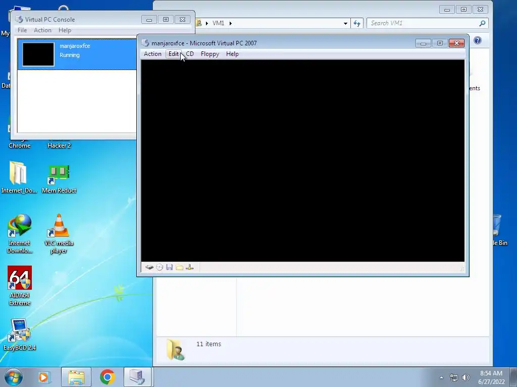Open Action menu in Virtual PC Console
The height and width of the screenshot is (387, 517).
[42, 30]
